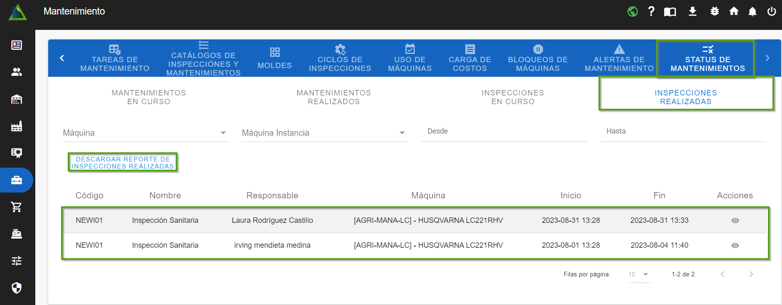Click the download icon in top bar

coord(692,12)
